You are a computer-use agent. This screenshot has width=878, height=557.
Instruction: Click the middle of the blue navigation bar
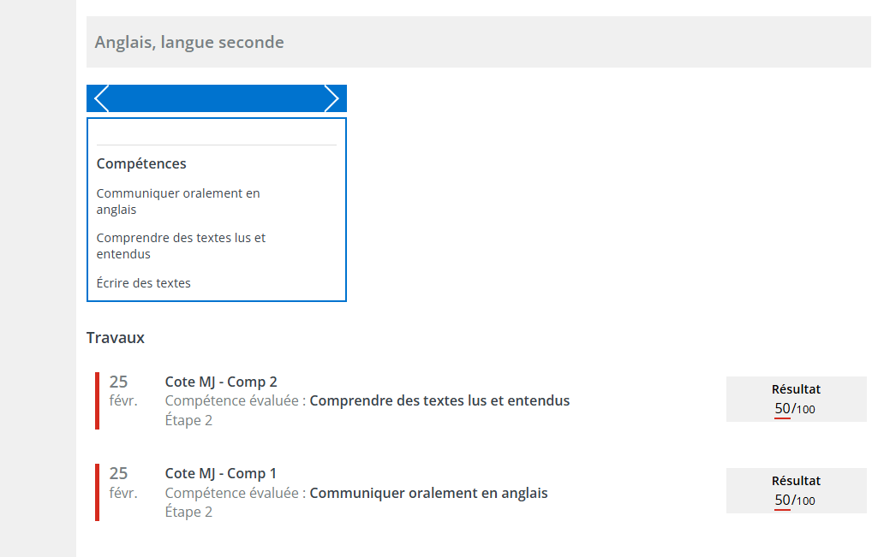point(217,98)
